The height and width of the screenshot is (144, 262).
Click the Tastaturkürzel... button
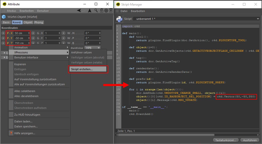click(x=226, y=140)
